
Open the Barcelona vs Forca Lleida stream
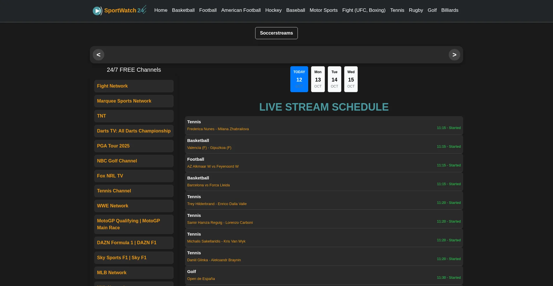209,185
